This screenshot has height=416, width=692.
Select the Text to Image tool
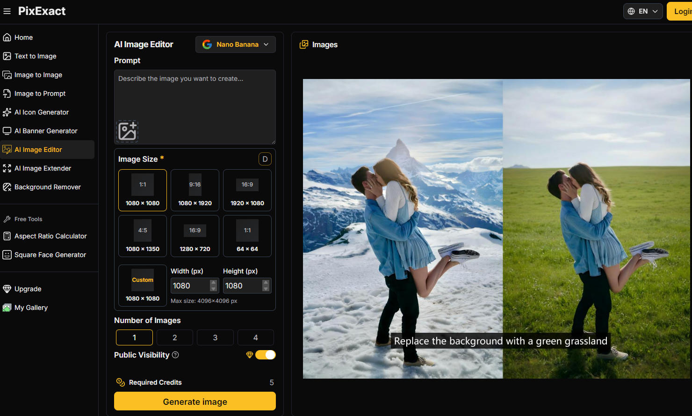(x=35, y=56)
